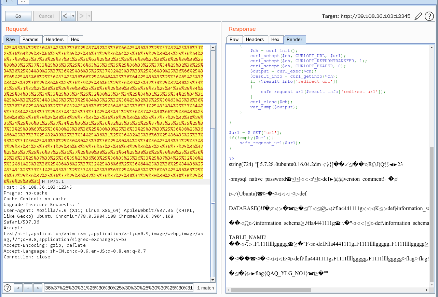Image resolution: width=438 pixels, height=297 pixels.
Task: Click the Response pane horizontal scrollbar
Action: (x=271, y=290)
